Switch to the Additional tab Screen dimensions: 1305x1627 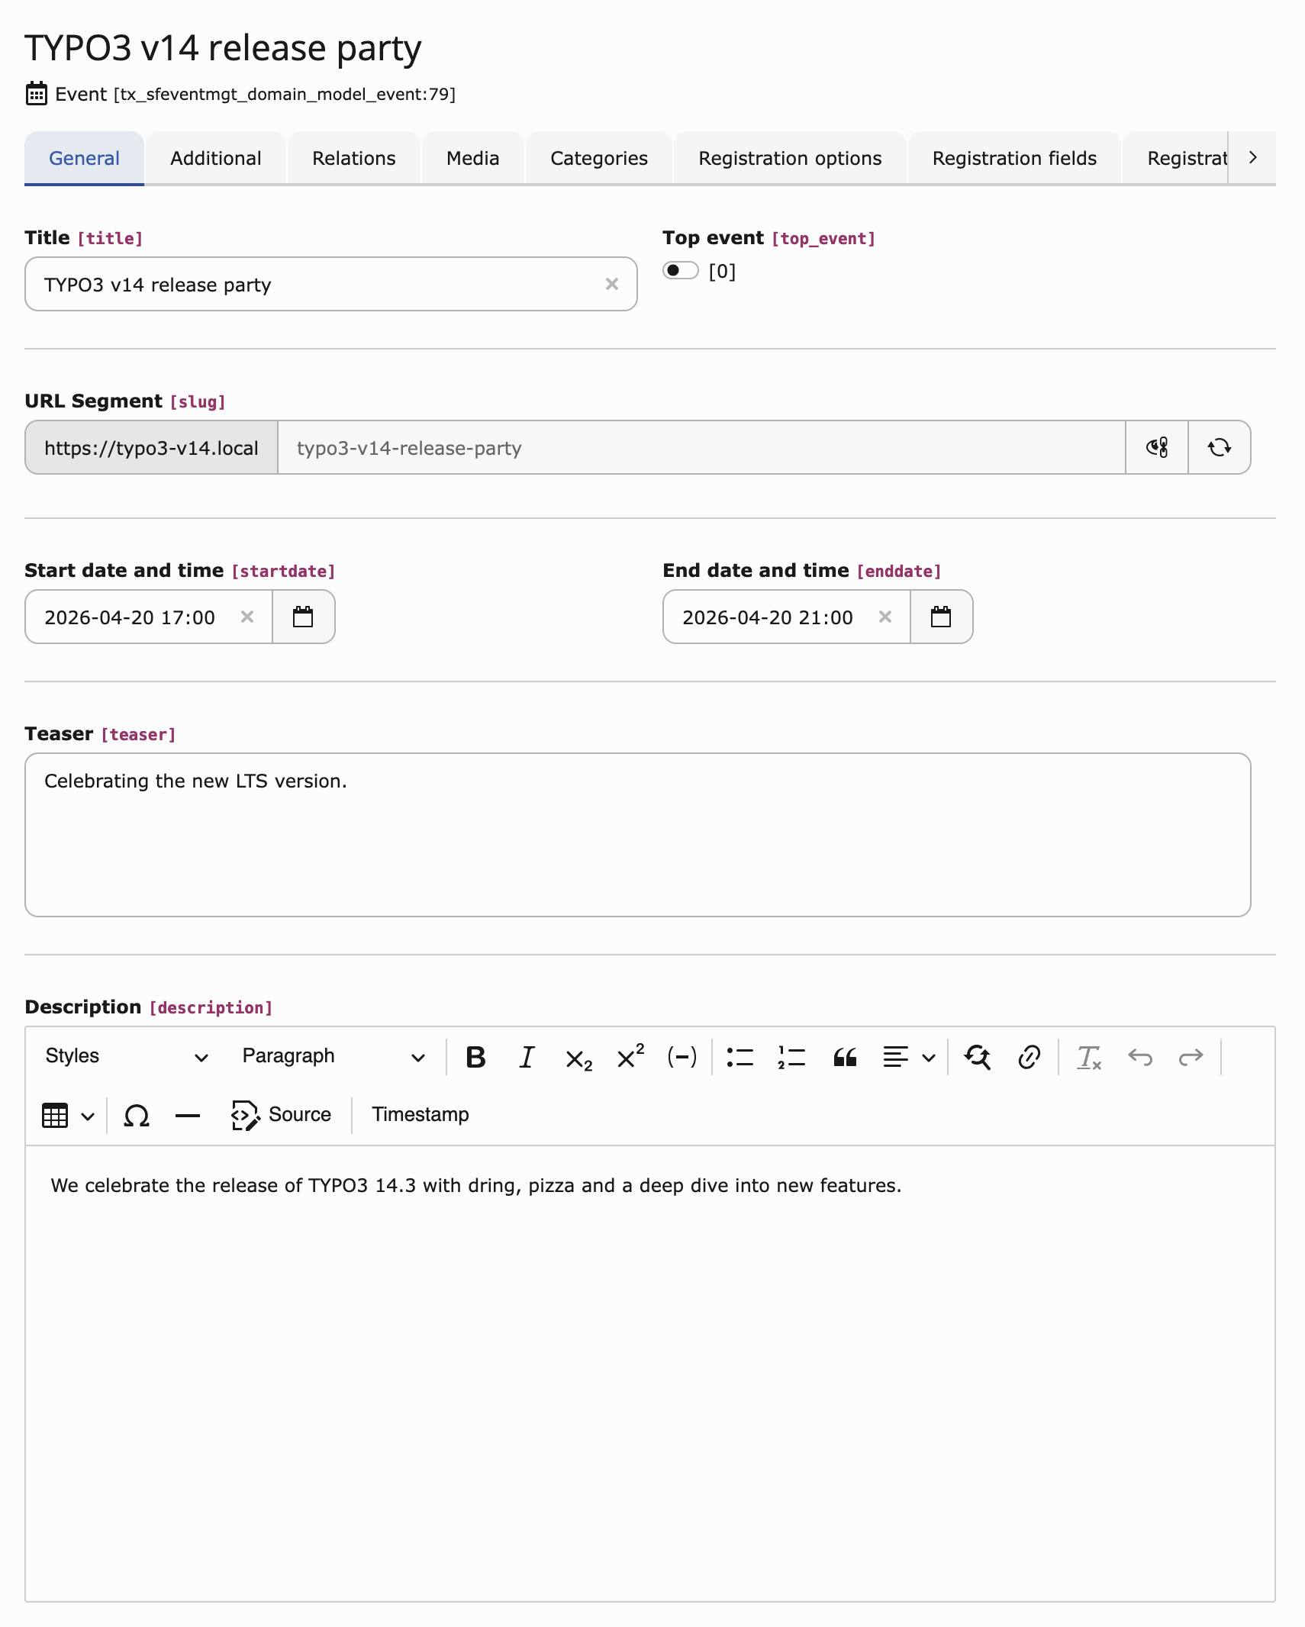click(x=216, y=158)
